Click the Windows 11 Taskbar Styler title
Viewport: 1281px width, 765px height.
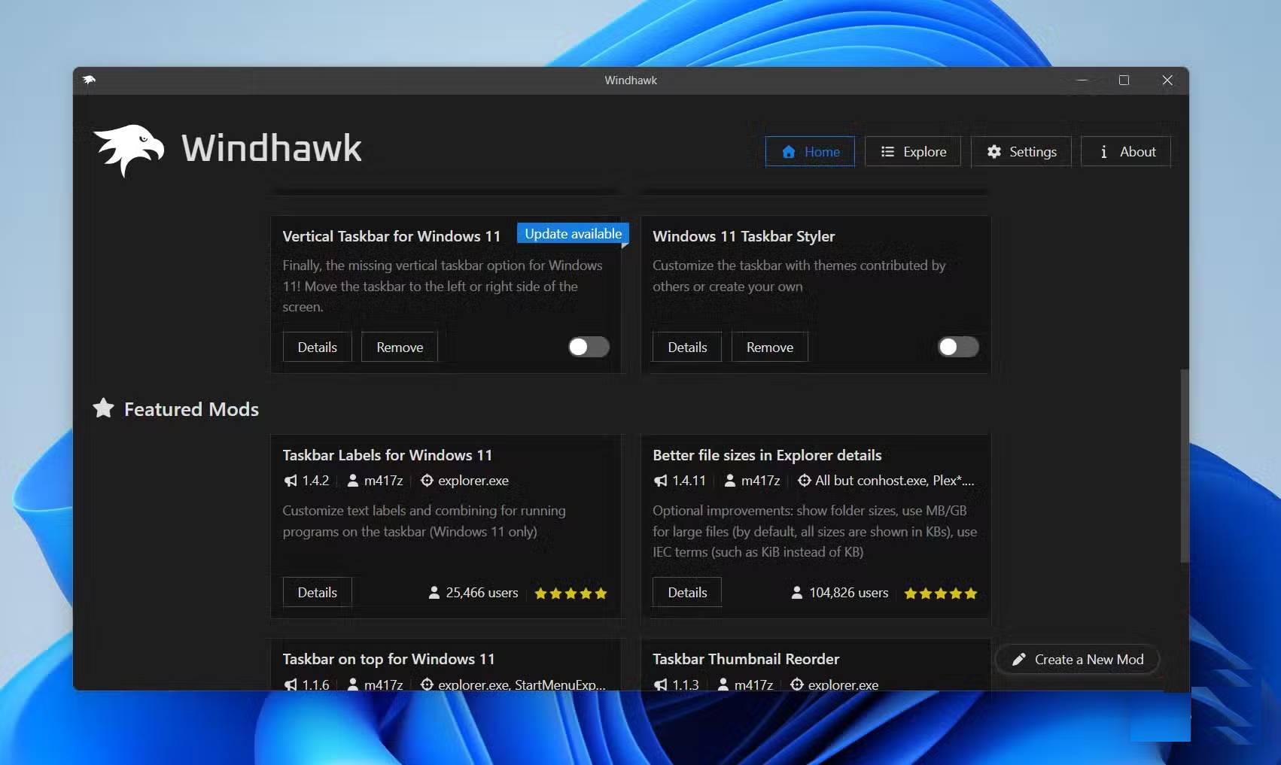(x=744, y=236)
